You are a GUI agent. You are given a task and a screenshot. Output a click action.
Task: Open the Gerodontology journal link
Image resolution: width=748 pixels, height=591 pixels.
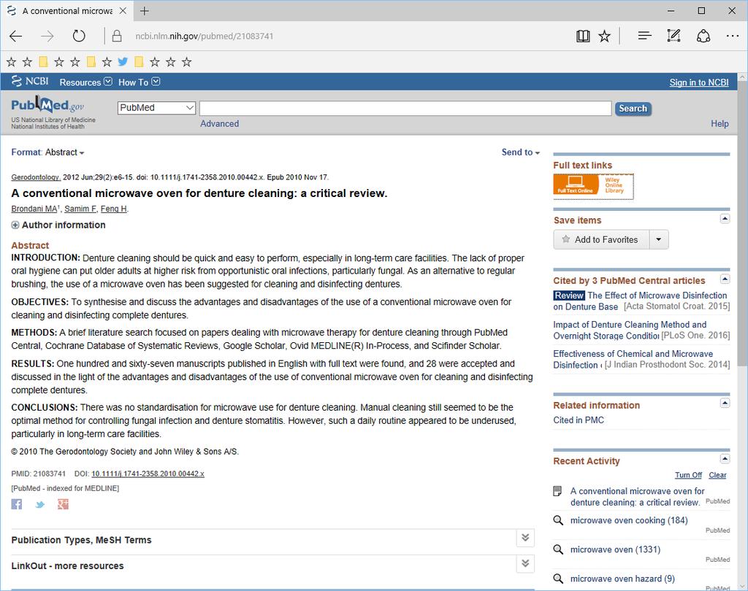pyautogui.click(x=36, y=177)
